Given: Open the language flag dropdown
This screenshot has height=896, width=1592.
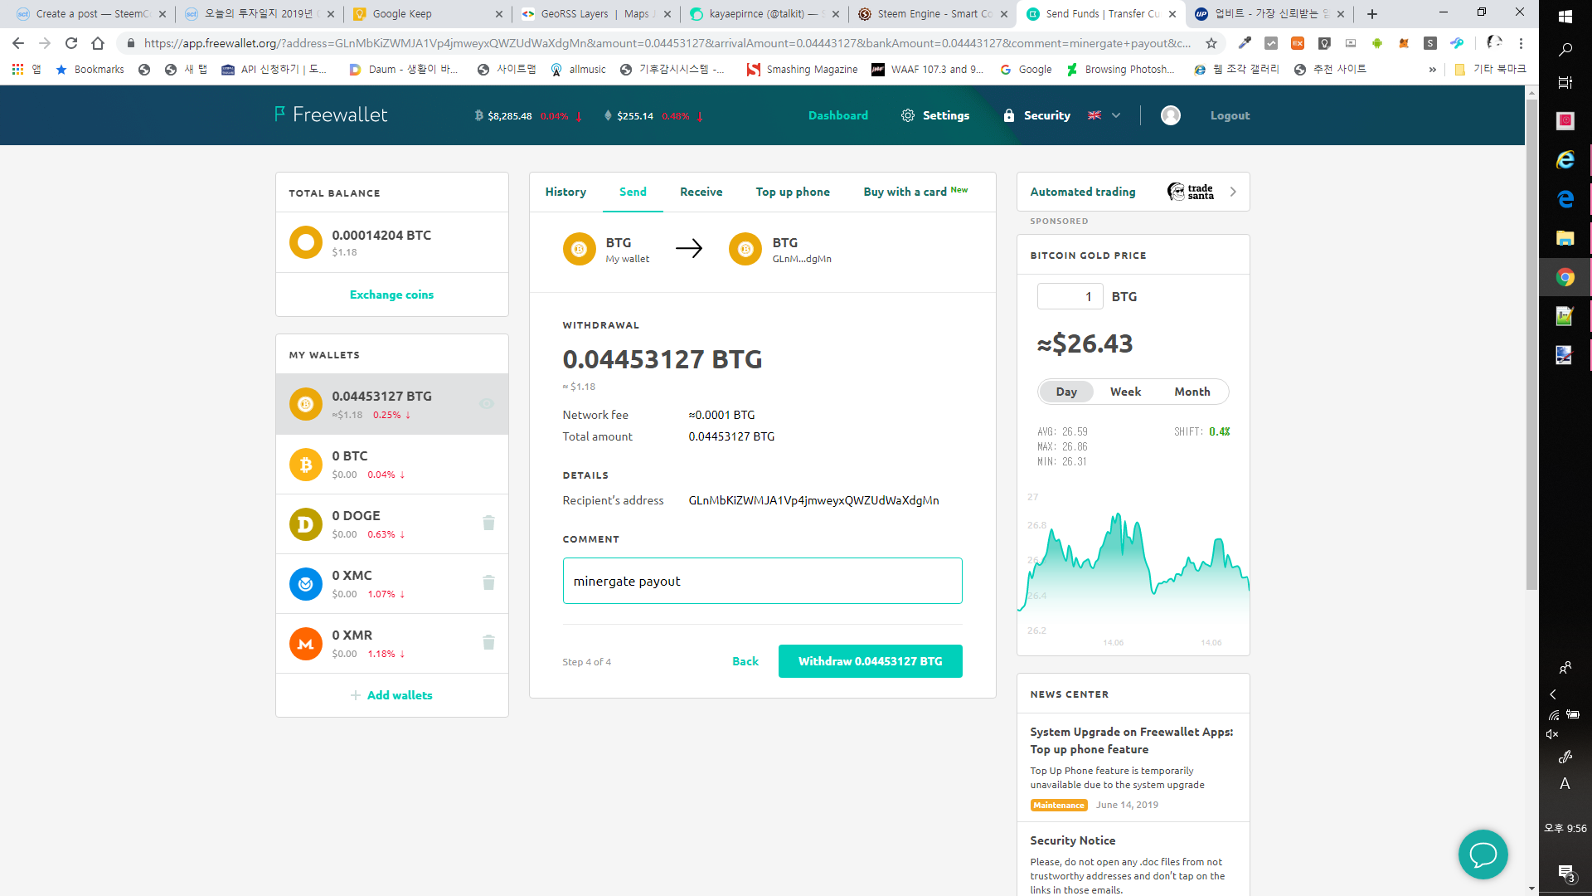Looking at the screenshot, I should (1104, 115).
